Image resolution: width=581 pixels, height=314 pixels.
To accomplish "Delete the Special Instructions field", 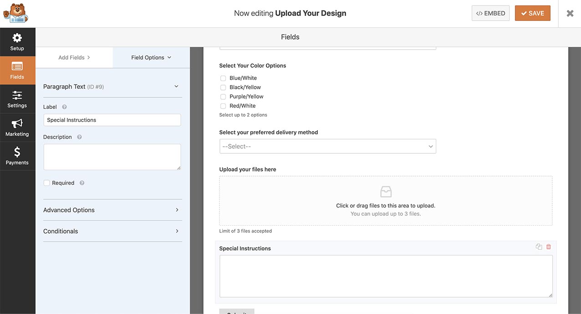I will coord(548,246).
